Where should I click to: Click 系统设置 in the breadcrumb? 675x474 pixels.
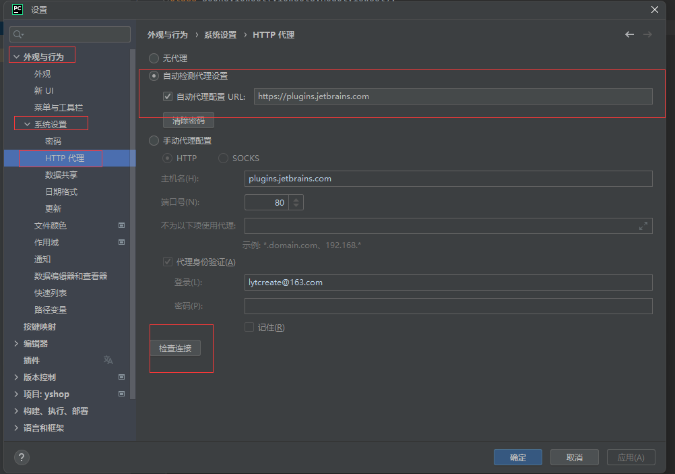[x=220, y=35]
